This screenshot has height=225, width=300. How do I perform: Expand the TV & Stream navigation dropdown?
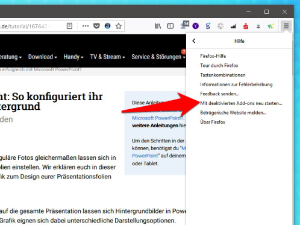tap(107, 57)
